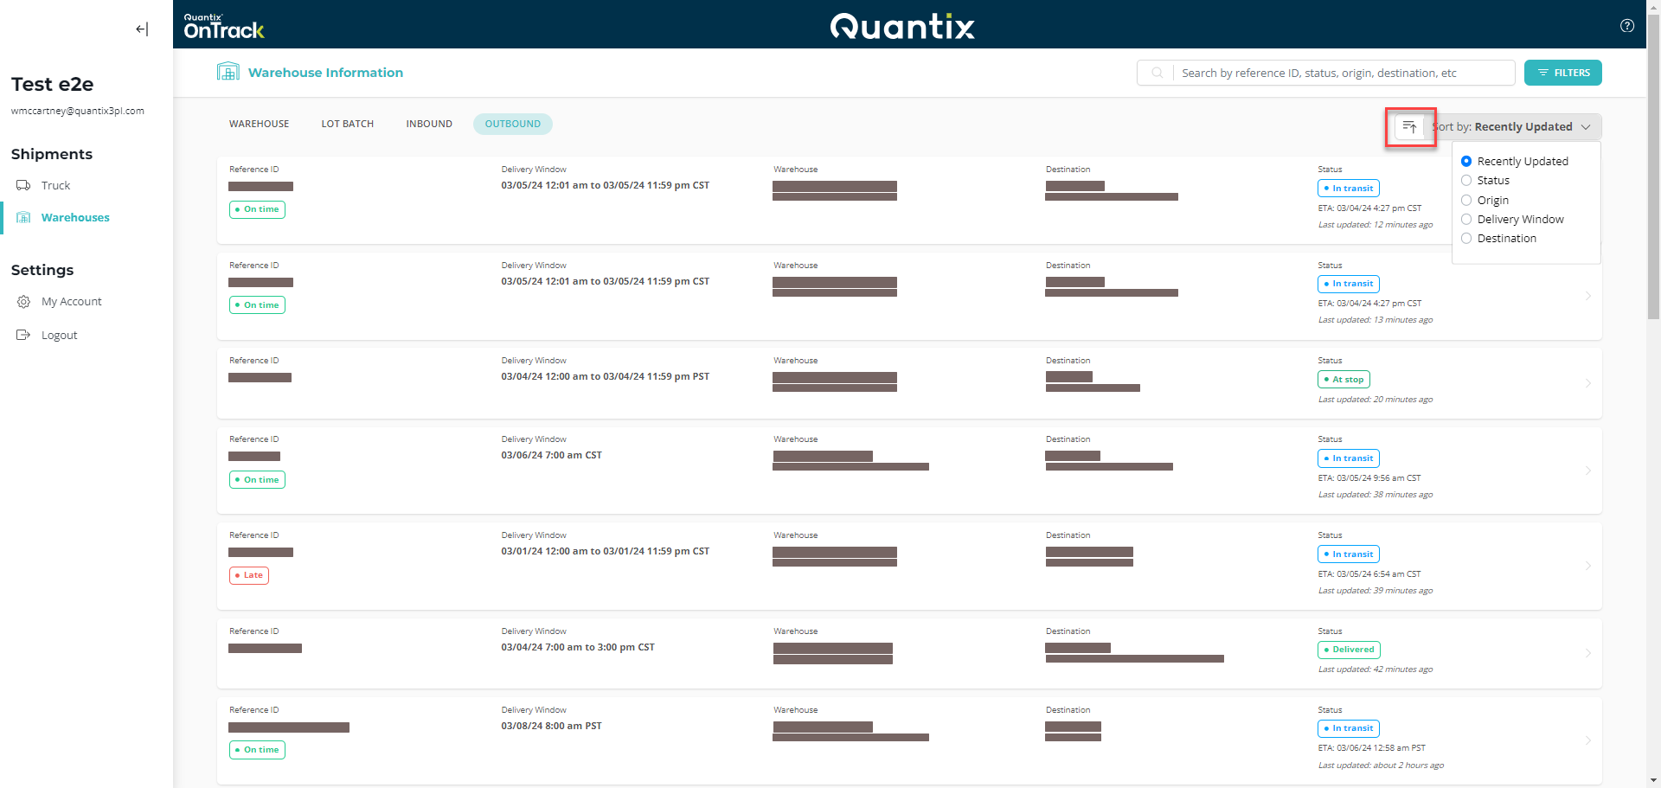
Task: Choose Delivery Window sort radio button
Action: [1466, 220]
